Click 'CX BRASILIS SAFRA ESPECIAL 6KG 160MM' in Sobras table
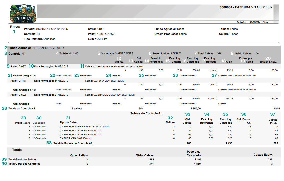The height and width of the screenshot is (181, 284). [84, 127]
